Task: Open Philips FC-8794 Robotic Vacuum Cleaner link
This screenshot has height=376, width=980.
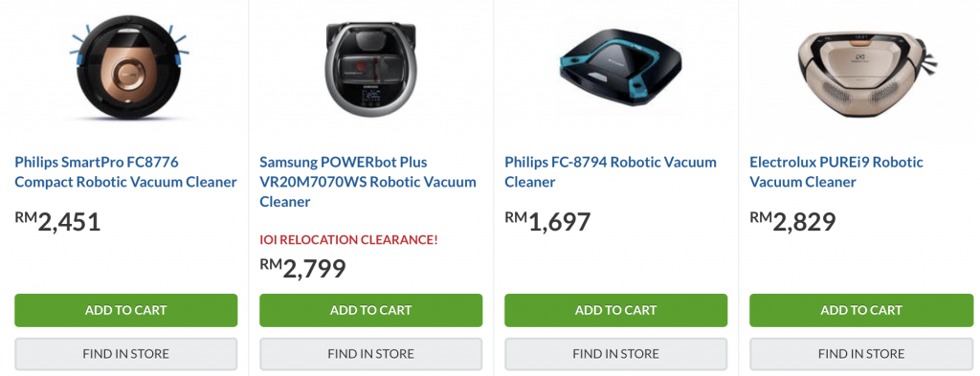Action: pyautogui.click(x=611, y=172)
